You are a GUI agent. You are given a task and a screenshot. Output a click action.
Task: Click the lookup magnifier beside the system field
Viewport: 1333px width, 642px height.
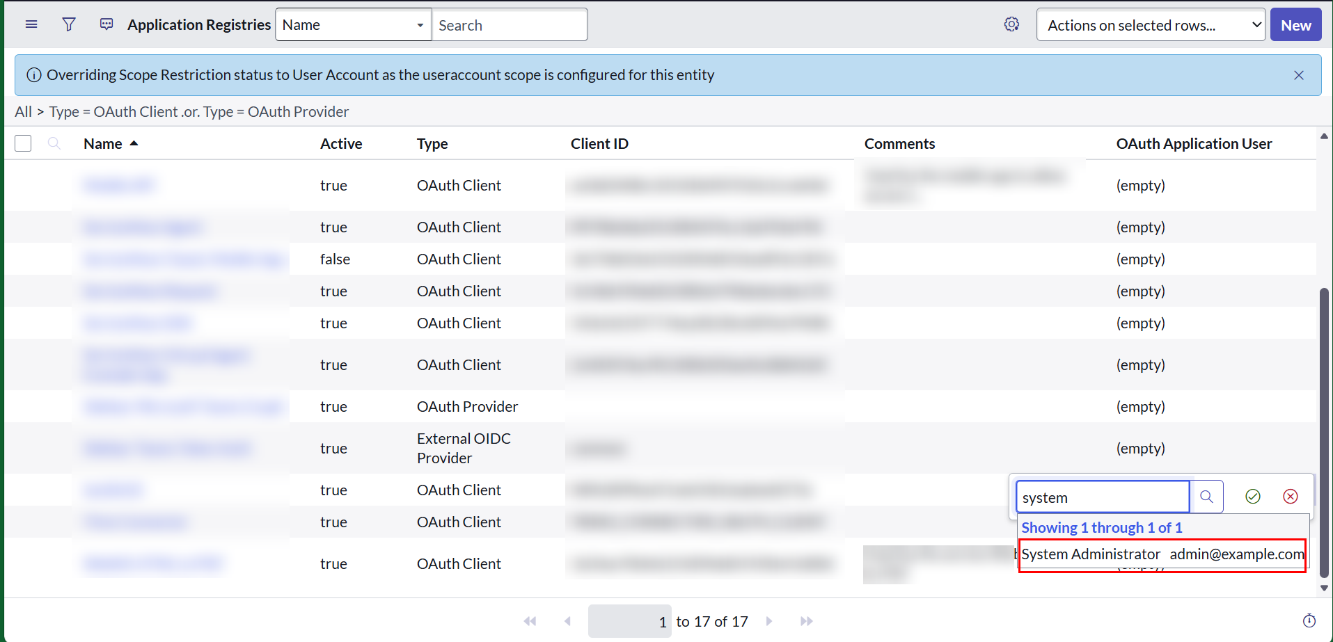click(1206, 497)
